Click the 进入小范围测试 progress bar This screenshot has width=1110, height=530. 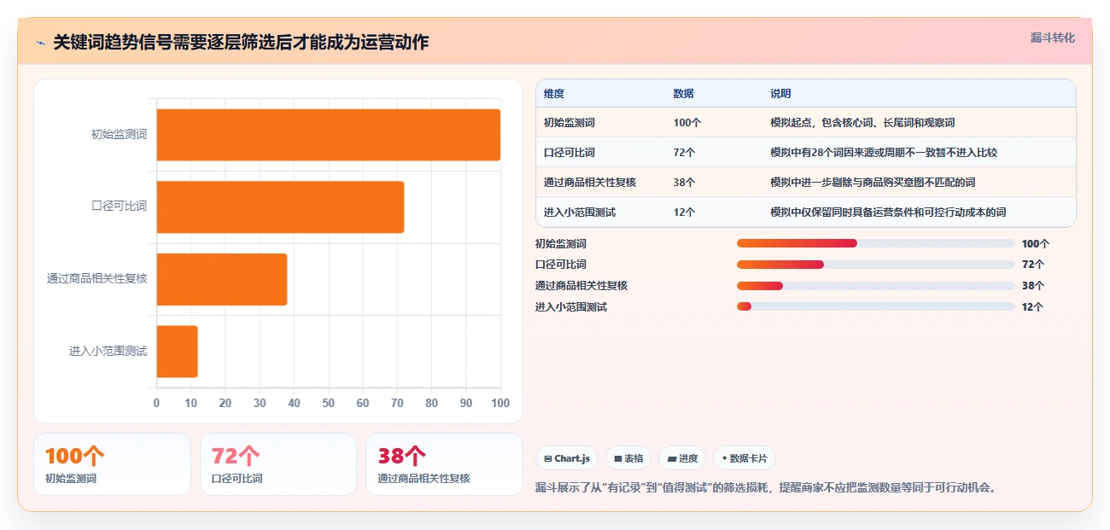click(x=876, y=306)
